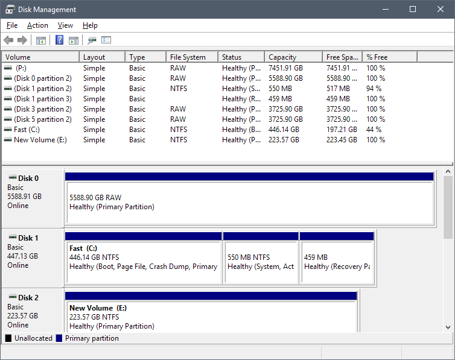Open the File menu
This screenshot has width=455, height=360.
[x=12, y=25]
